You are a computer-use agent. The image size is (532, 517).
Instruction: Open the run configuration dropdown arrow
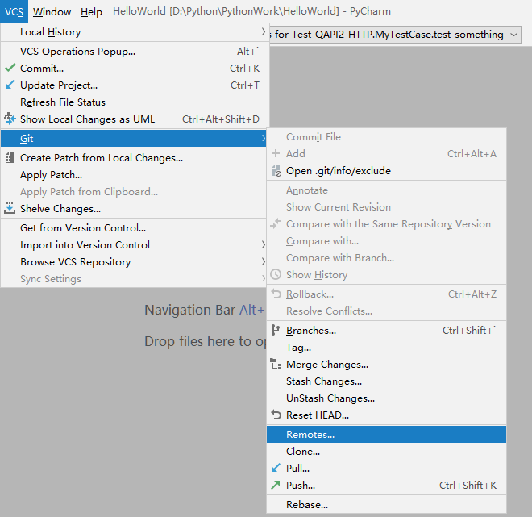(x=513, y=35)
